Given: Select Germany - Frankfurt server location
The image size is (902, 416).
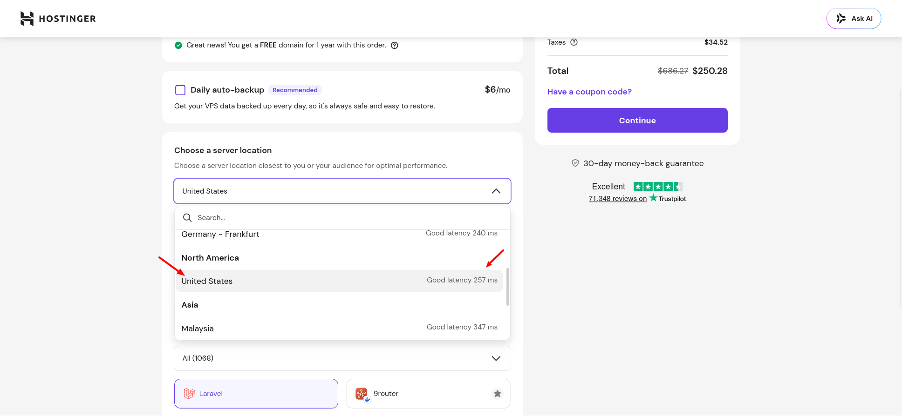Looking at the screenshot, I should (339, 234).
